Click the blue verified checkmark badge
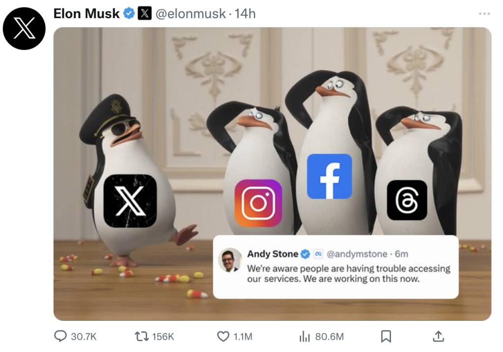The height and width of the screenshot is (352, 503). [129, 14]
